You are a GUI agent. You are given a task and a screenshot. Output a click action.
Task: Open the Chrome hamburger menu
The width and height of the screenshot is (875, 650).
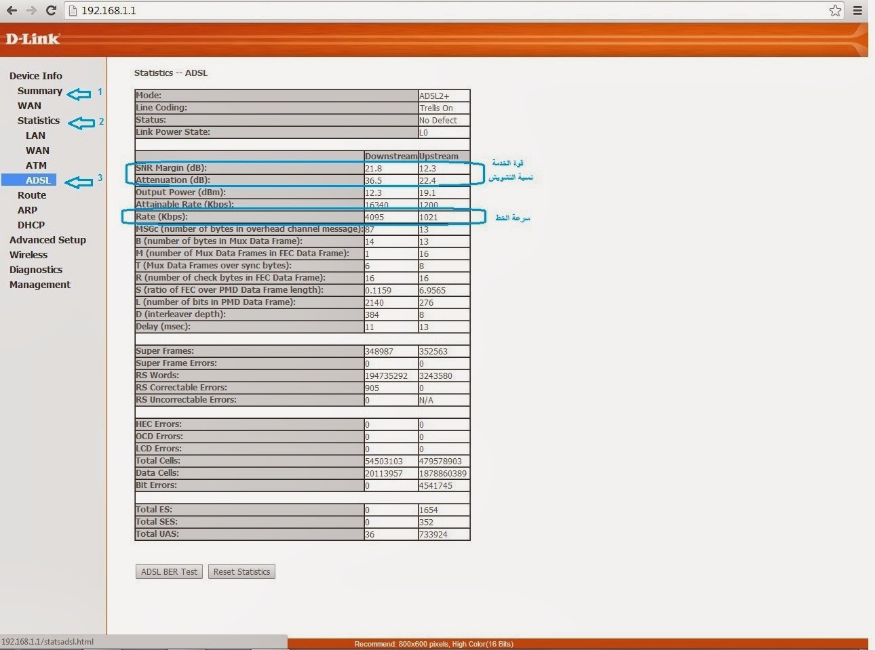click(857, 10)
